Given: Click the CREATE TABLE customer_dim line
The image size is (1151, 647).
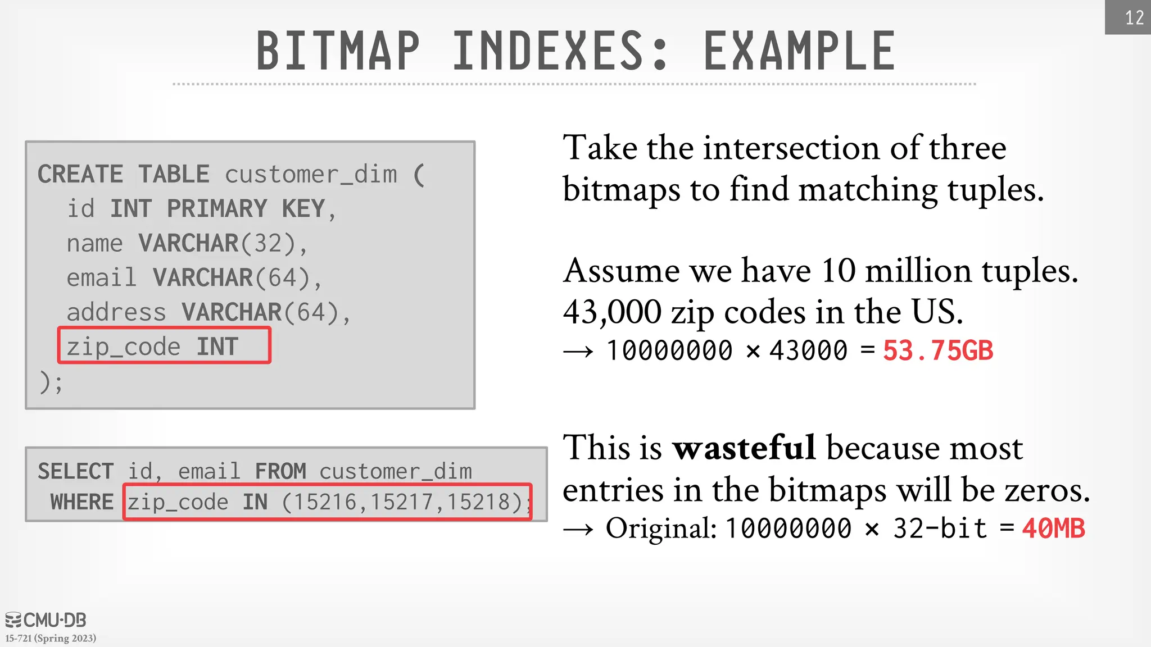Looking at the screenshot, I should [232, 175].
